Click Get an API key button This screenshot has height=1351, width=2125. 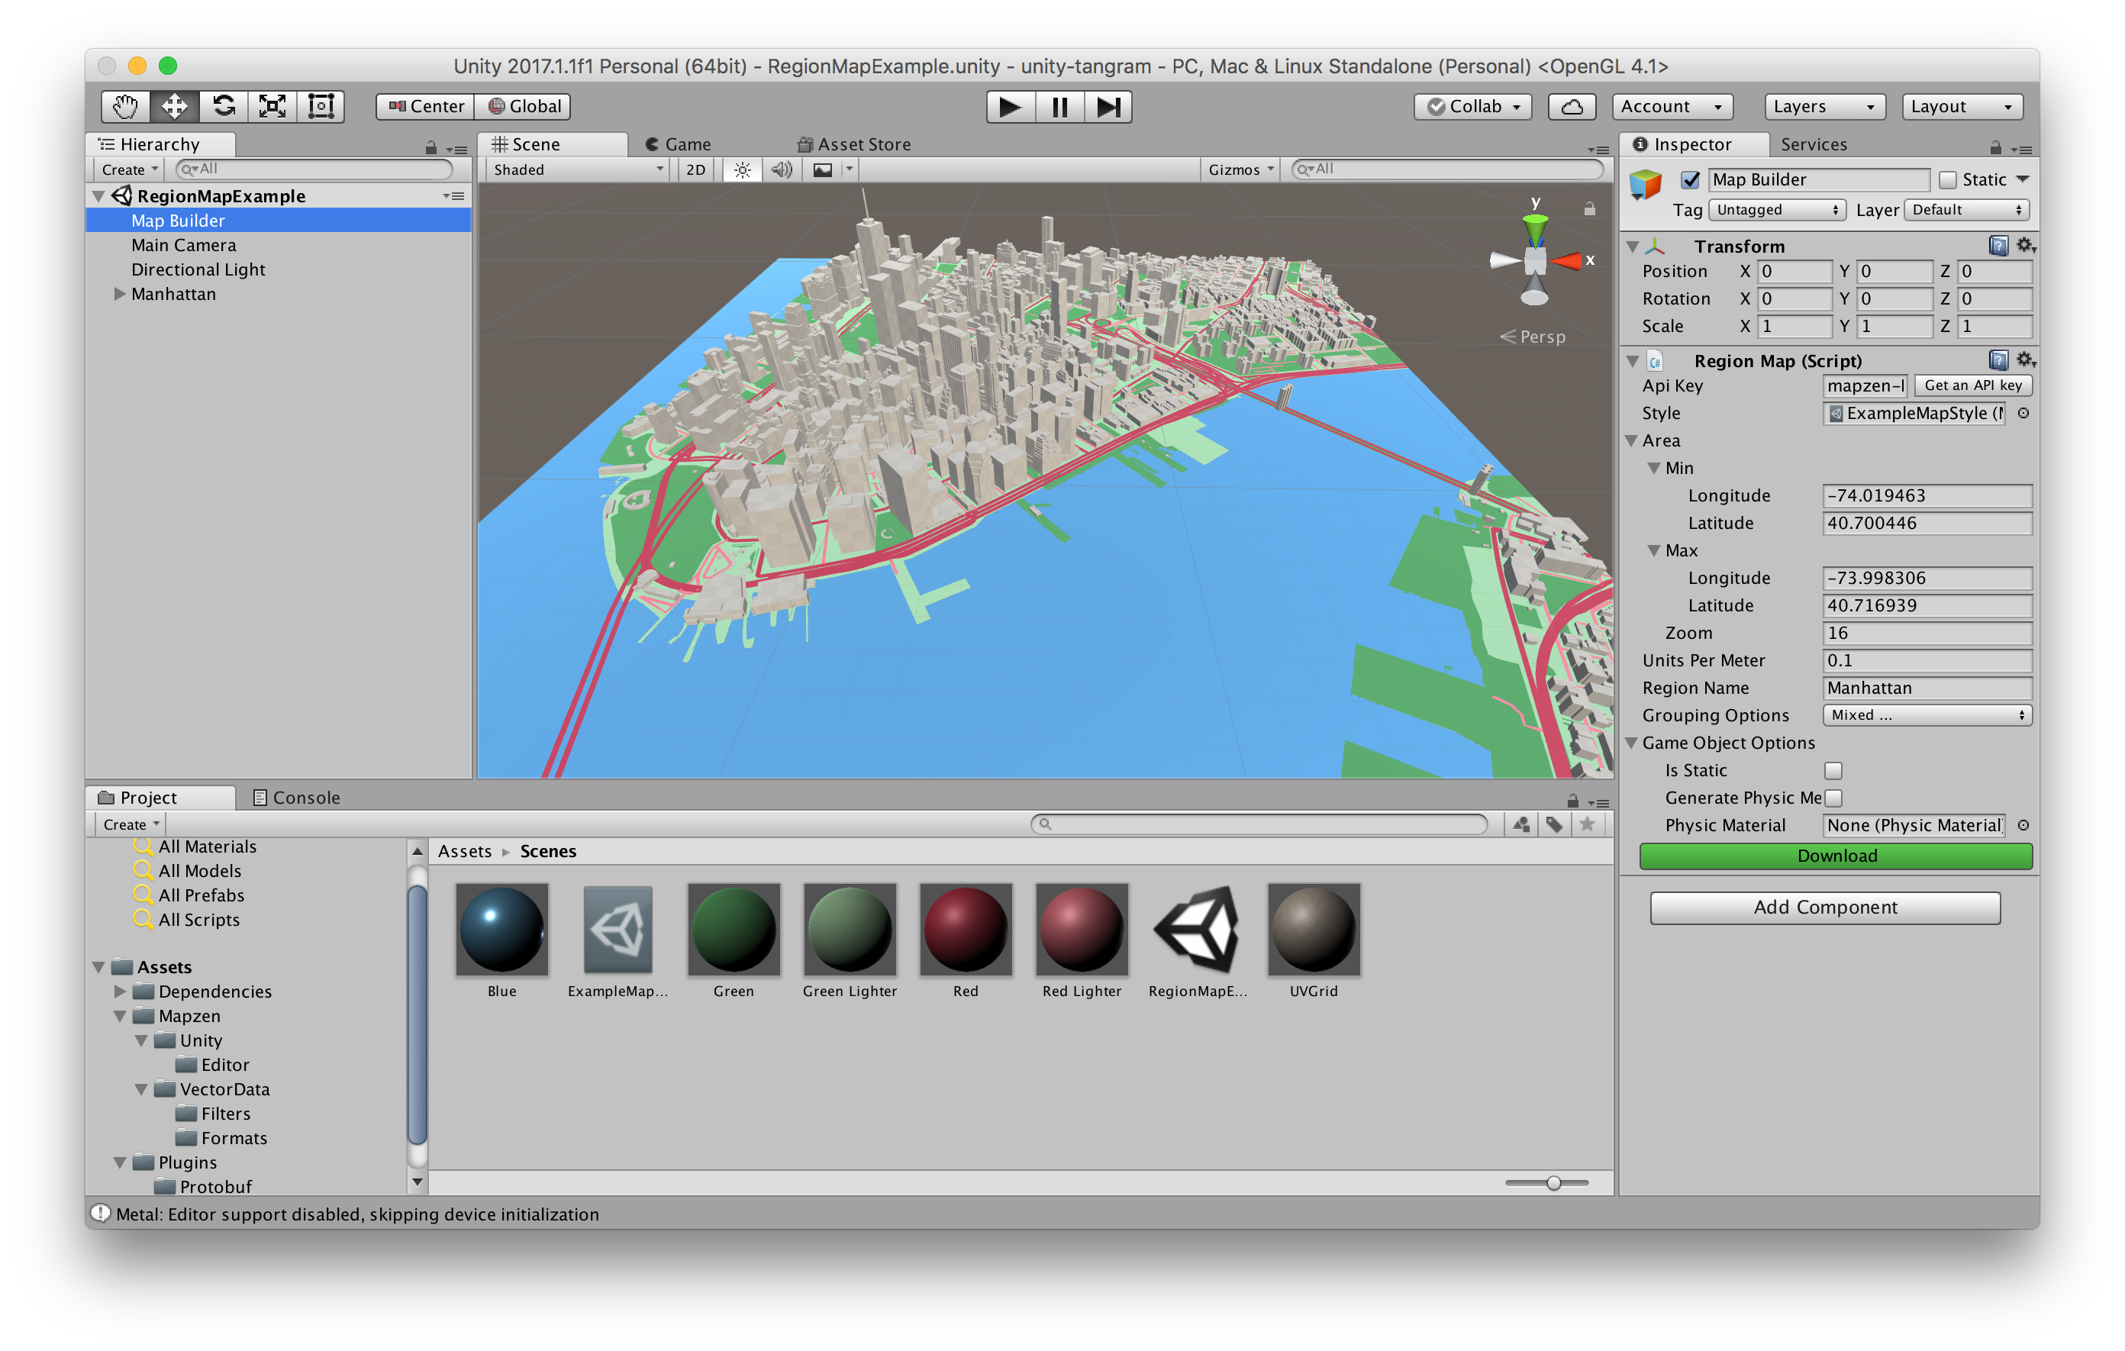tap(1972, 385)
